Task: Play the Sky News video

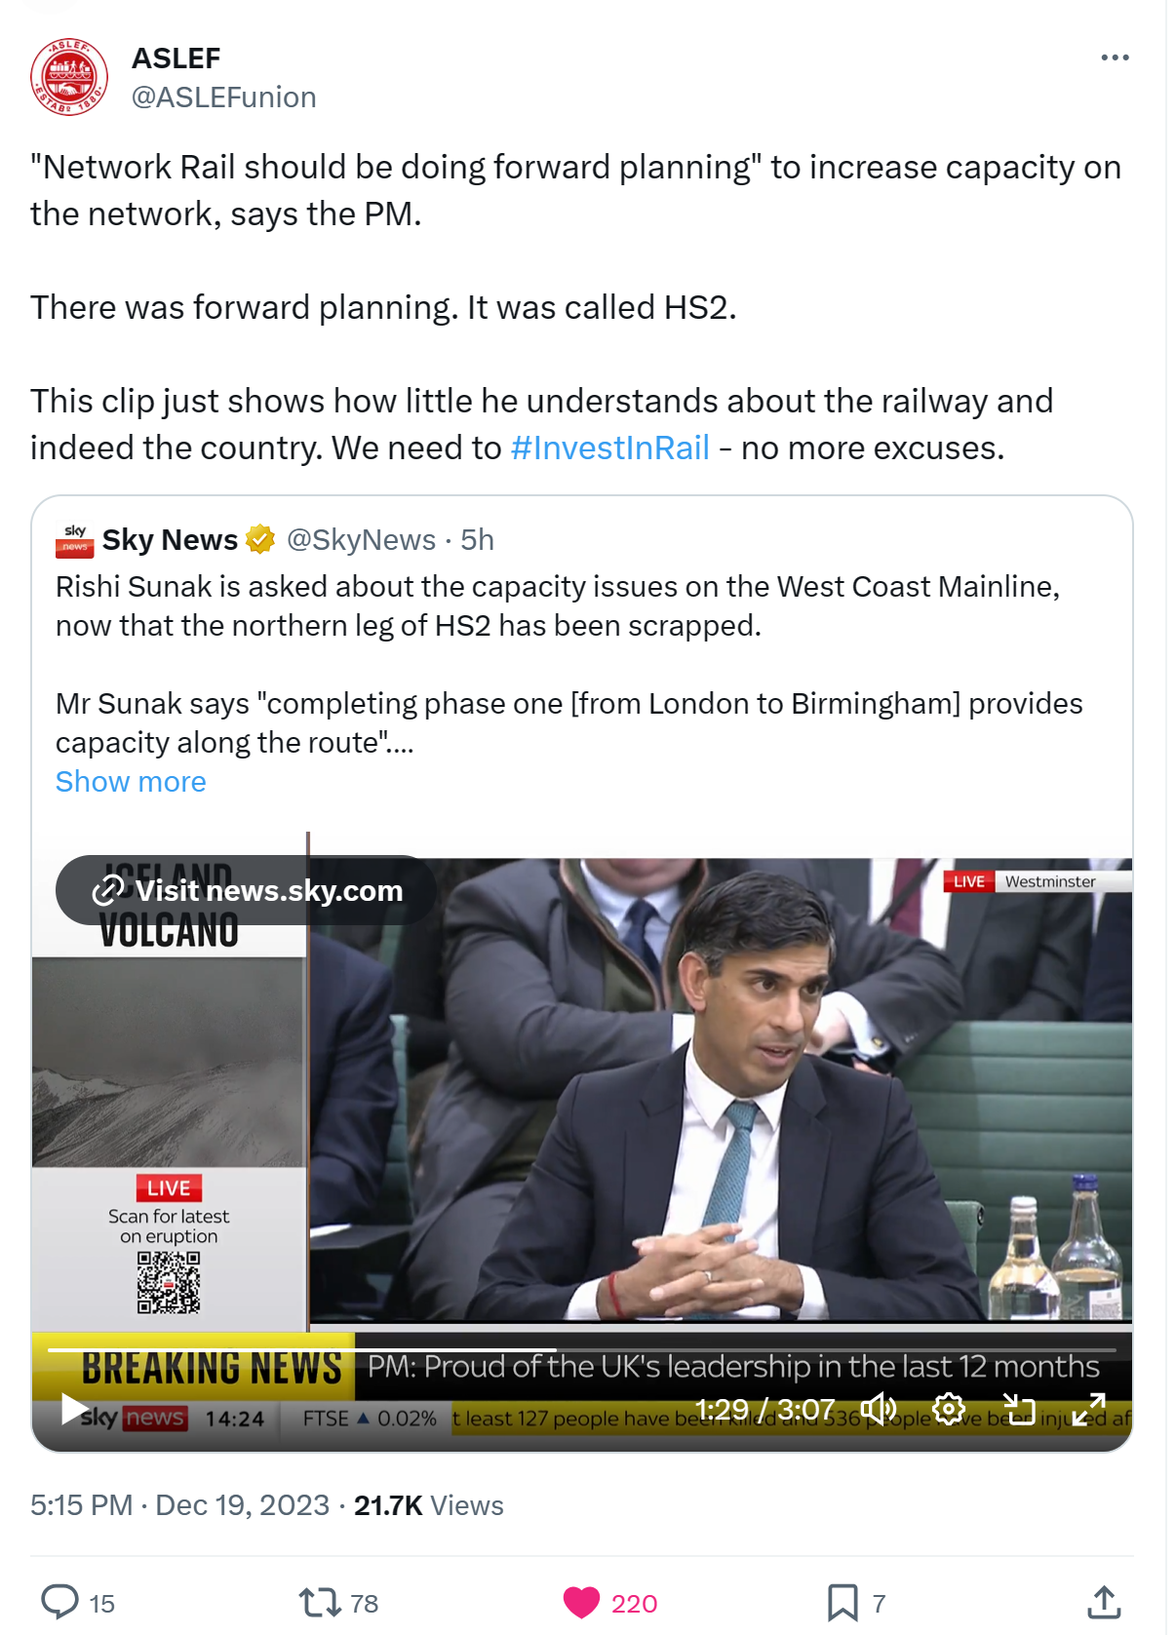Action: (x=74, y=1409)
